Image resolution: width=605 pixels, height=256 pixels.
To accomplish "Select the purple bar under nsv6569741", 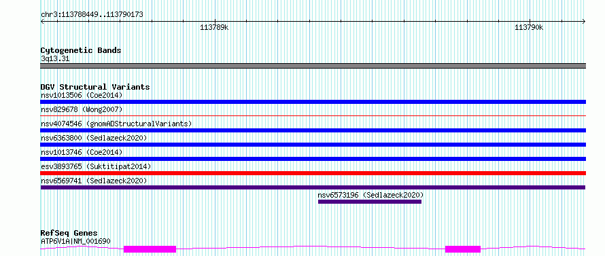I will [x=313, y=187].
